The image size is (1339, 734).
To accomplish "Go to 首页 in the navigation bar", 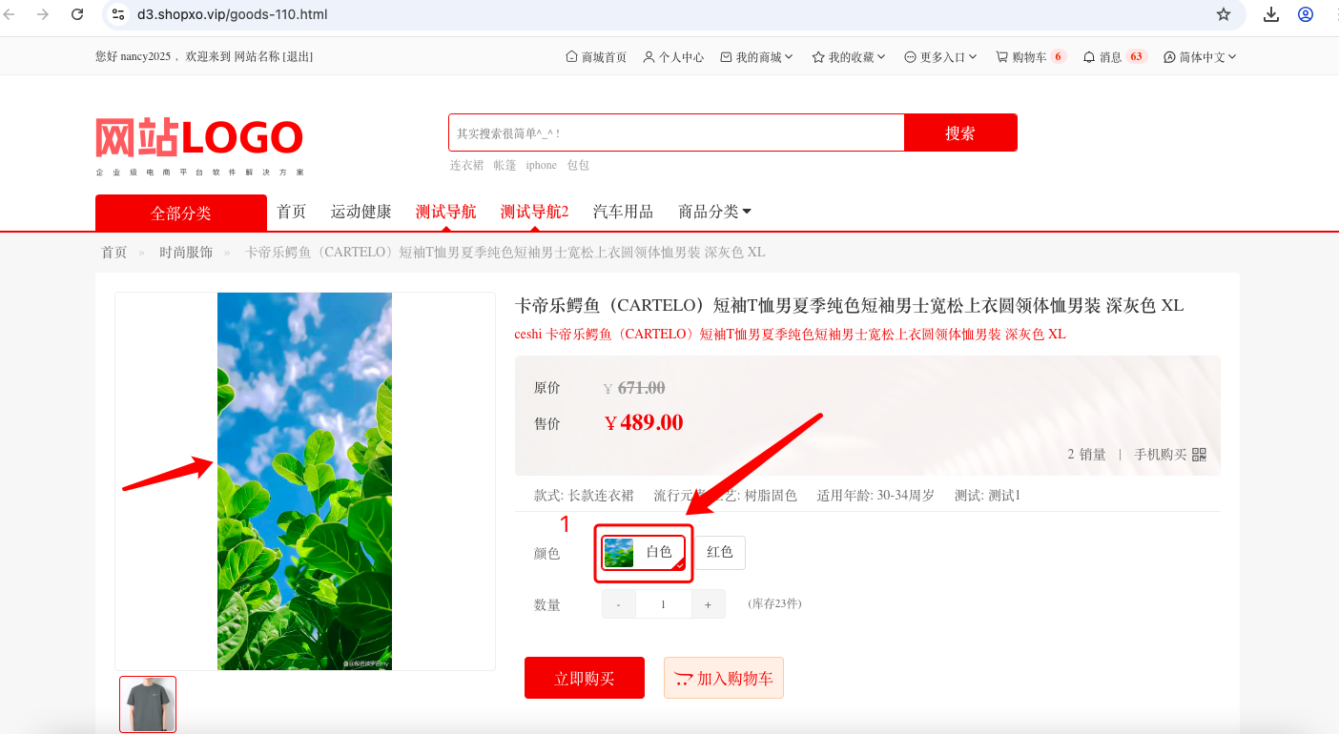I will pyautogui.click(x=292, y=212).
